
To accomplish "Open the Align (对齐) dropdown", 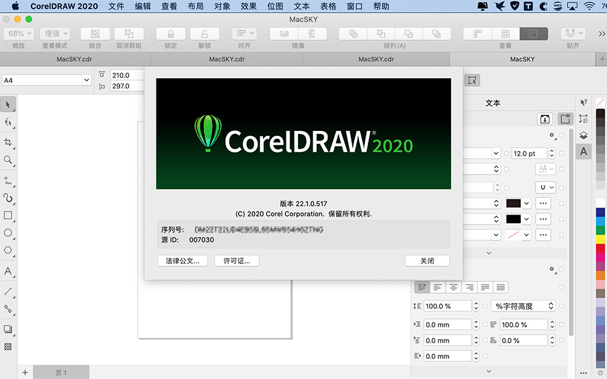I will [x=244, y=33].
